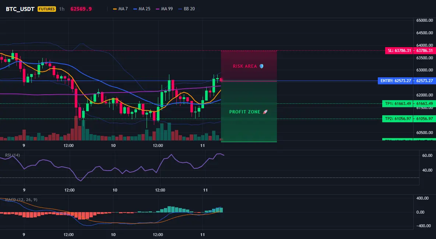
Task: Click the MACD 400.00 axis value
Action: click(x=422, y=198)
